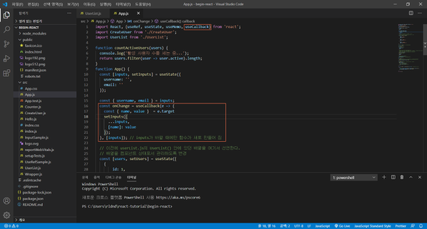Screen dimensions: 427x229
Task: Open the Selection menu
Action: click(x=53, y=5)
